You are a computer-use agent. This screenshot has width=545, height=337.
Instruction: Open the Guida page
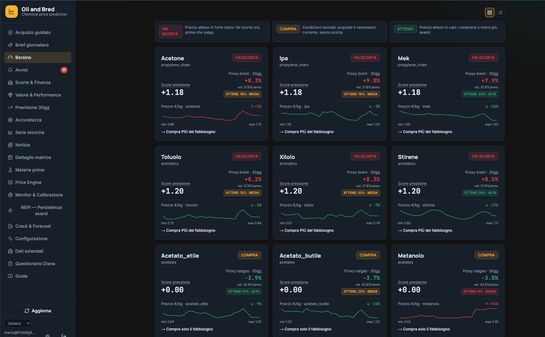38,276
